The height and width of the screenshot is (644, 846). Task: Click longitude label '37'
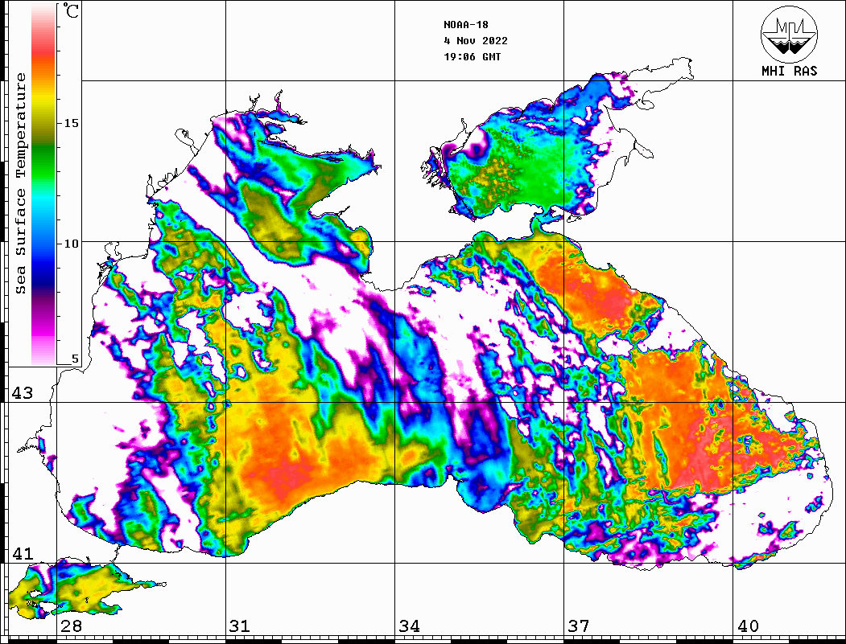click(x=579, y=626)
